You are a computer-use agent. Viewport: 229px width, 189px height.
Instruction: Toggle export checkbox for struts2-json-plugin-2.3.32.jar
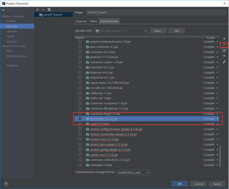pos(80,144)
